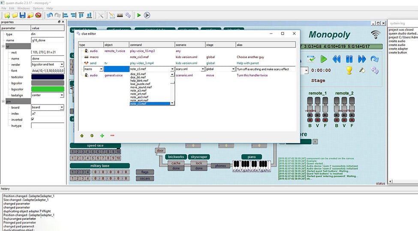The image size is (418, 231).
Task: Open the render dropdown
Action: pyautogui.click(x=62, y=65)
